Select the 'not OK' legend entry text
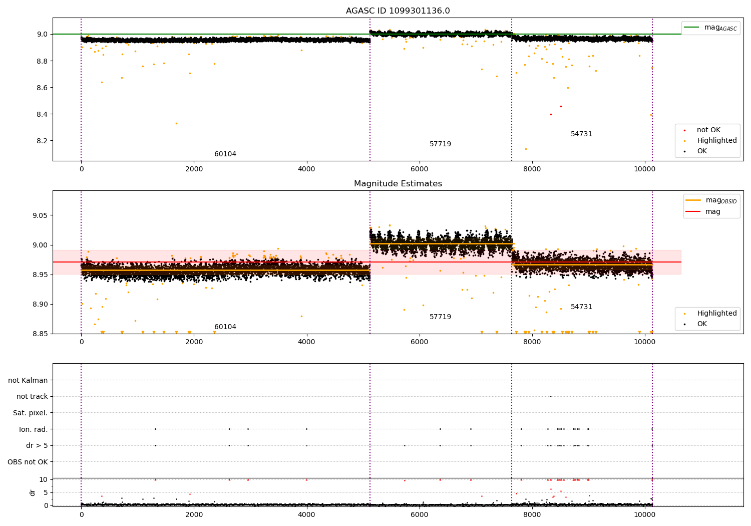Viewport: 751px width, 526px height. (708, 130)
